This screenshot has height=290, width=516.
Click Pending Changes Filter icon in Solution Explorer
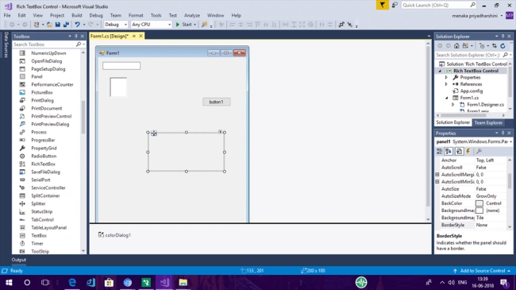tap(482, 46)
